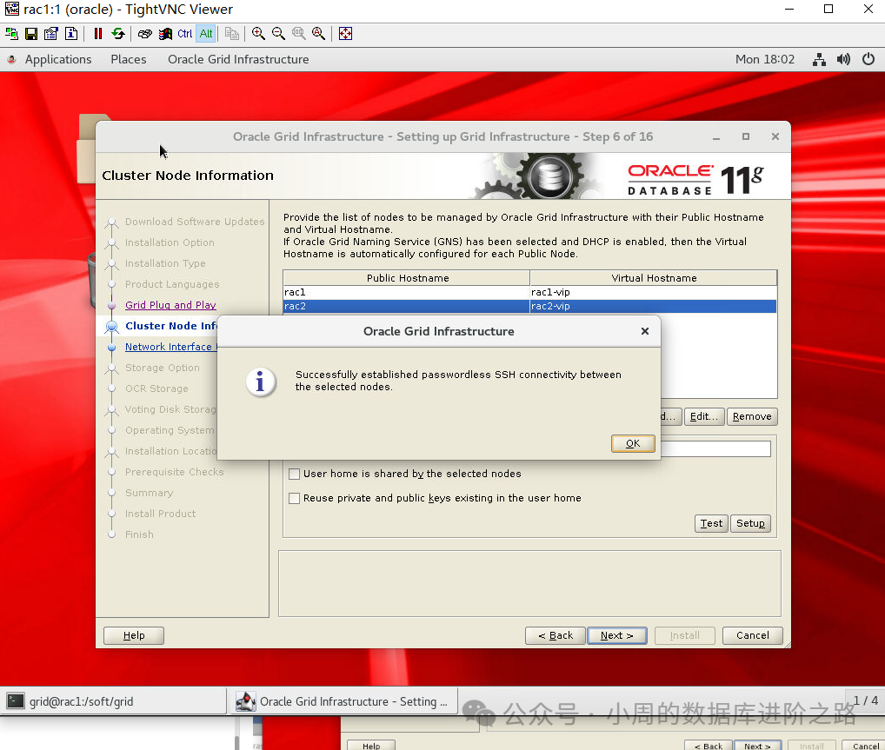Maximize the Oracle installer window

point(746,137)
